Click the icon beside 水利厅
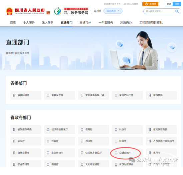This screenshot has width=183, height=175. pos(150,153)
